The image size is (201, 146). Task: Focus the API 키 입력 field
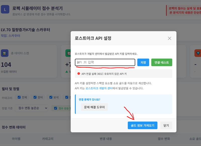(105, 62)
